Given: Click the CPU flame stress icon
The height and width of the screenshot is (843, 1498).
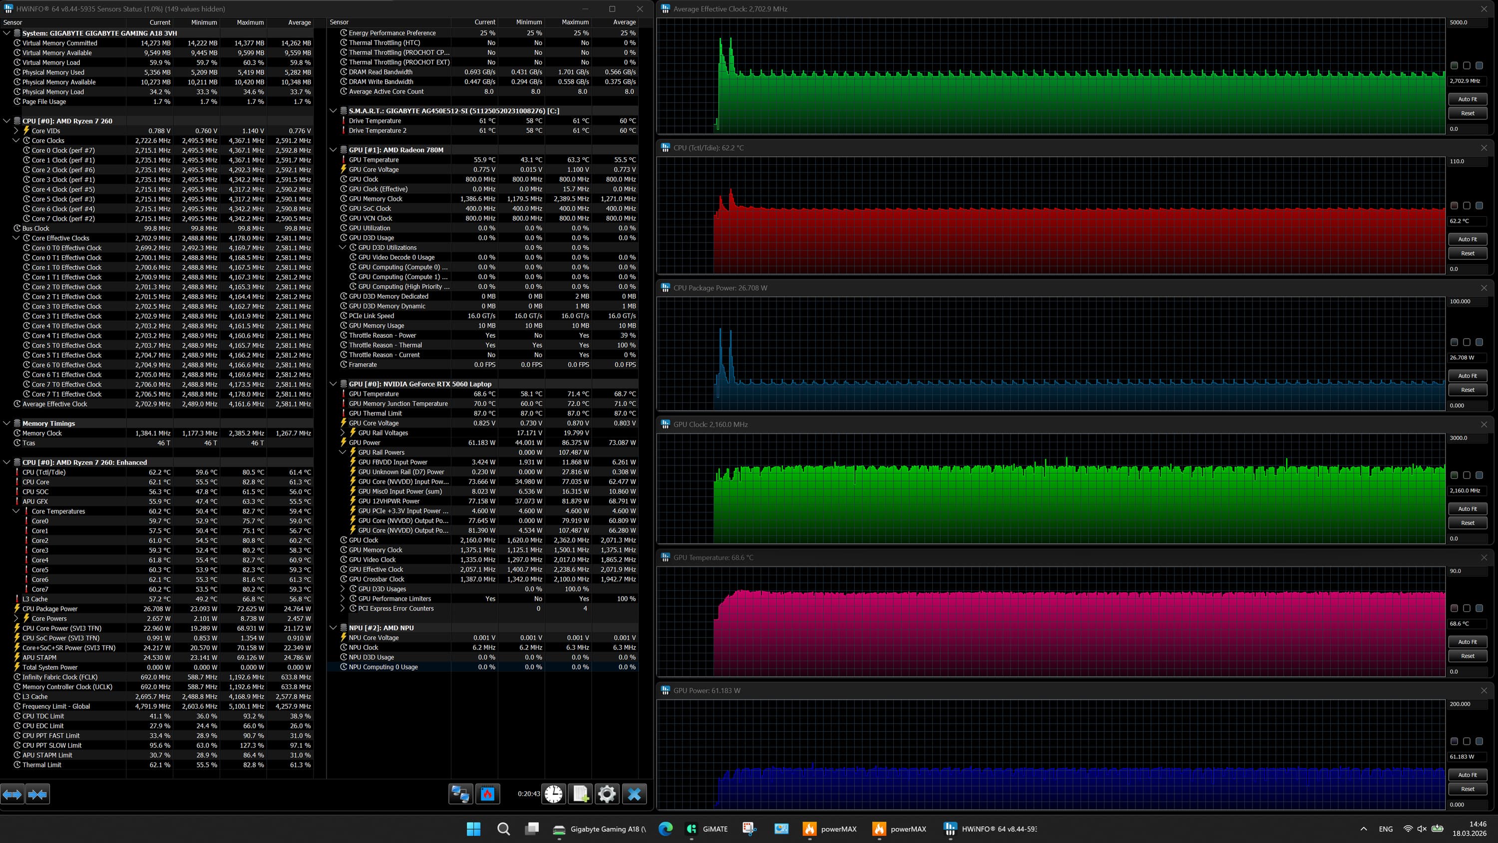Looking at the screenshot, I should point(488,794).
